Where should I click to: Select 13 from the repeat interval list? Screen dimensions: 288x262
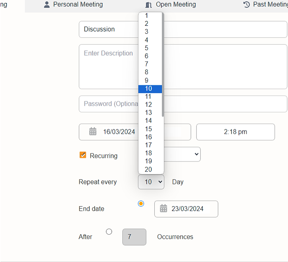(150, 113)
